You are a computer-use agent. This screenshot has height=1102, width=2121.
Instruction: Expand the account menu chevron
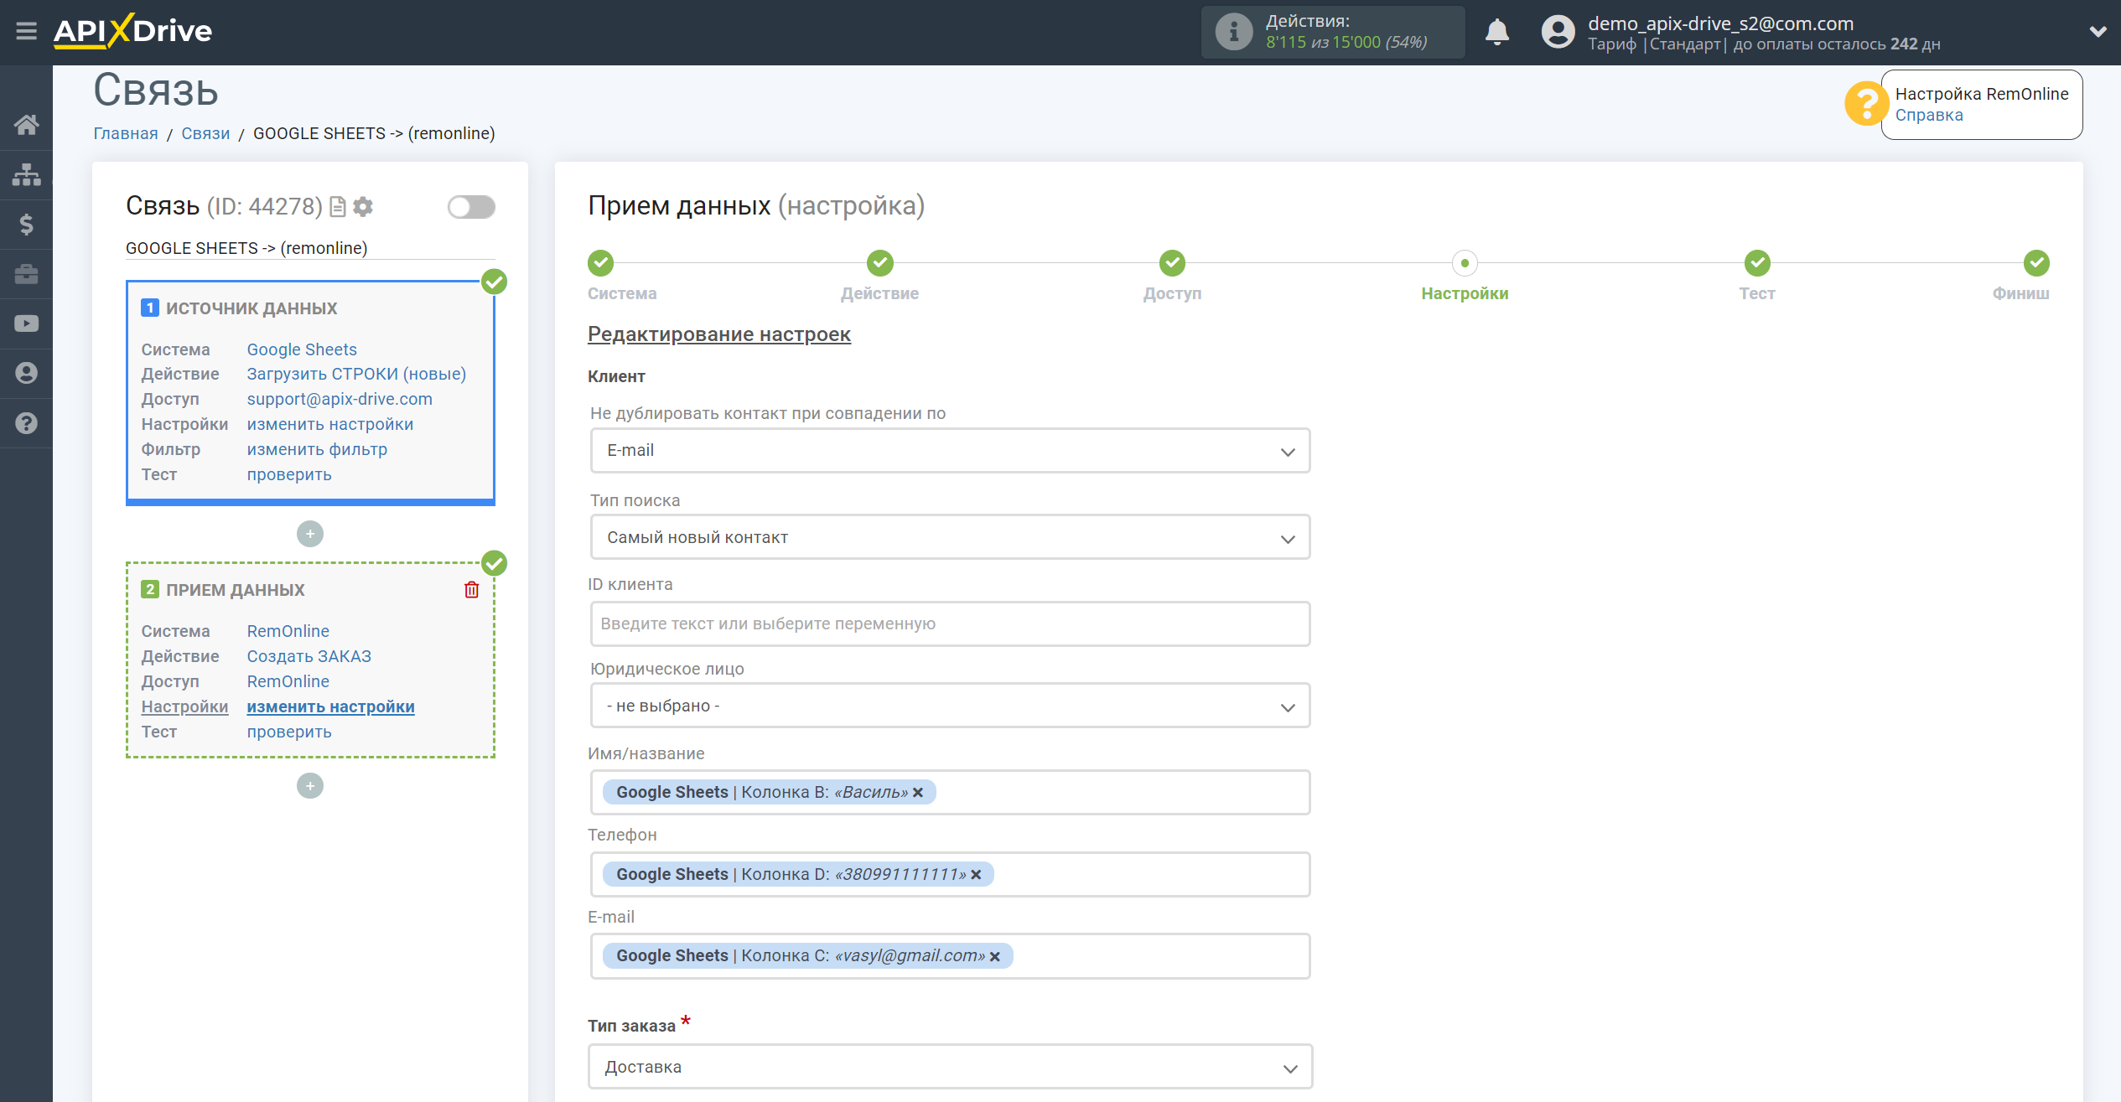(2098, 32)
